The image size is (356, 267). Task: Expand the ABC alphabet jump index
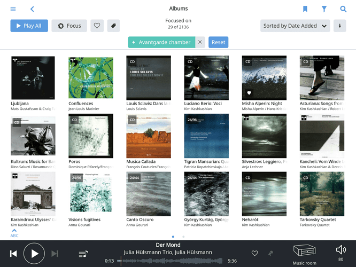coord(14,233)
